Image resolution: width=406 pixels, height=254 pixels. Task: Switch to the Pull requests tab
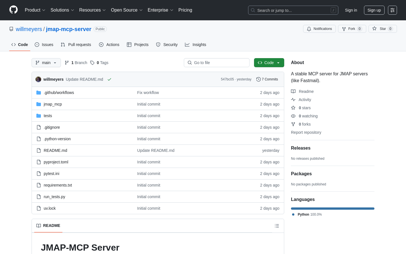pos(76,45)
